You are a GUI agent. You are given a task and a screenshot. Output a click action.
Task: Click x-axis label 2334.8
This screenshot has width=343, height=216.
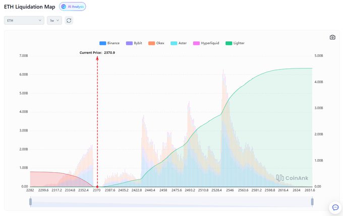click(x=70, y=190)
